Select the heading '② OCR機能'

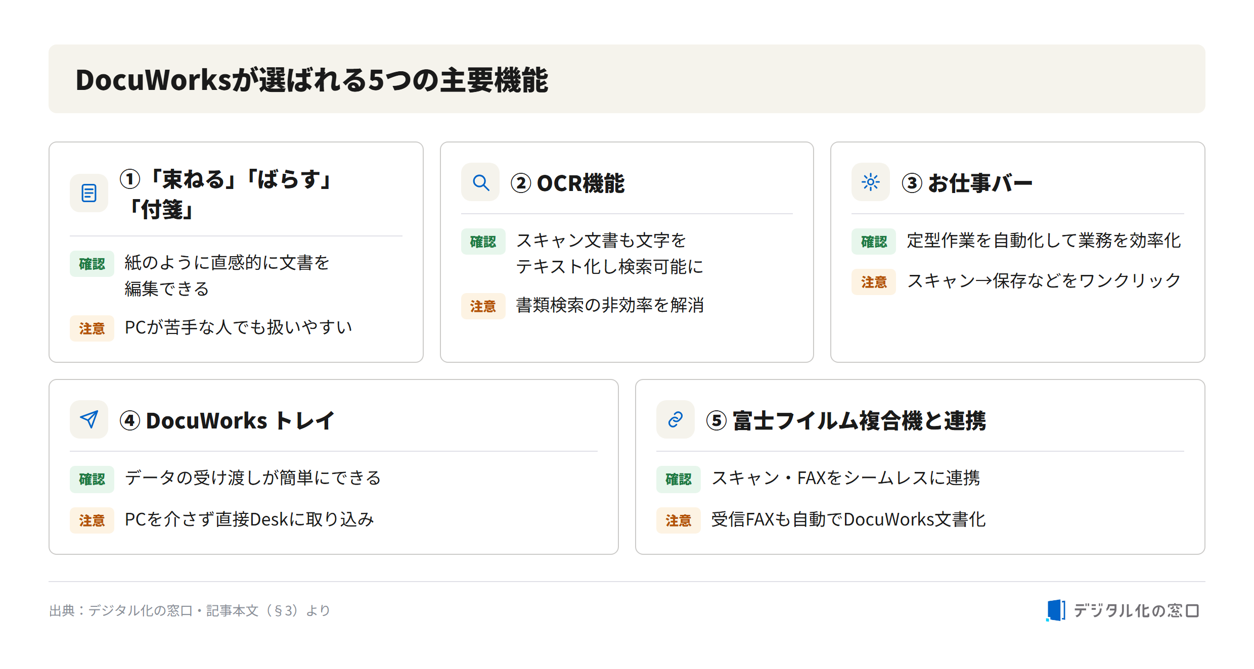coord(568,183)
